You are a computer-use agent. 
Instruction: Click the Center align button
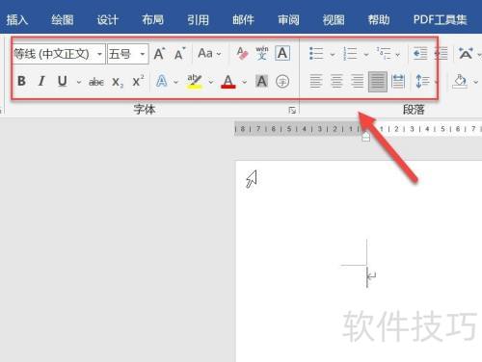click(336, 82)
